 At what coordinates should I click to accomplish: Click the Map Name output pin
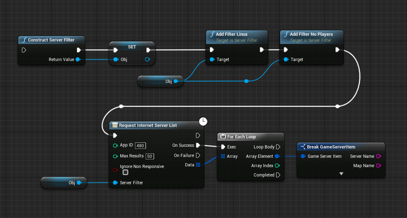click(x=379, y=166)
